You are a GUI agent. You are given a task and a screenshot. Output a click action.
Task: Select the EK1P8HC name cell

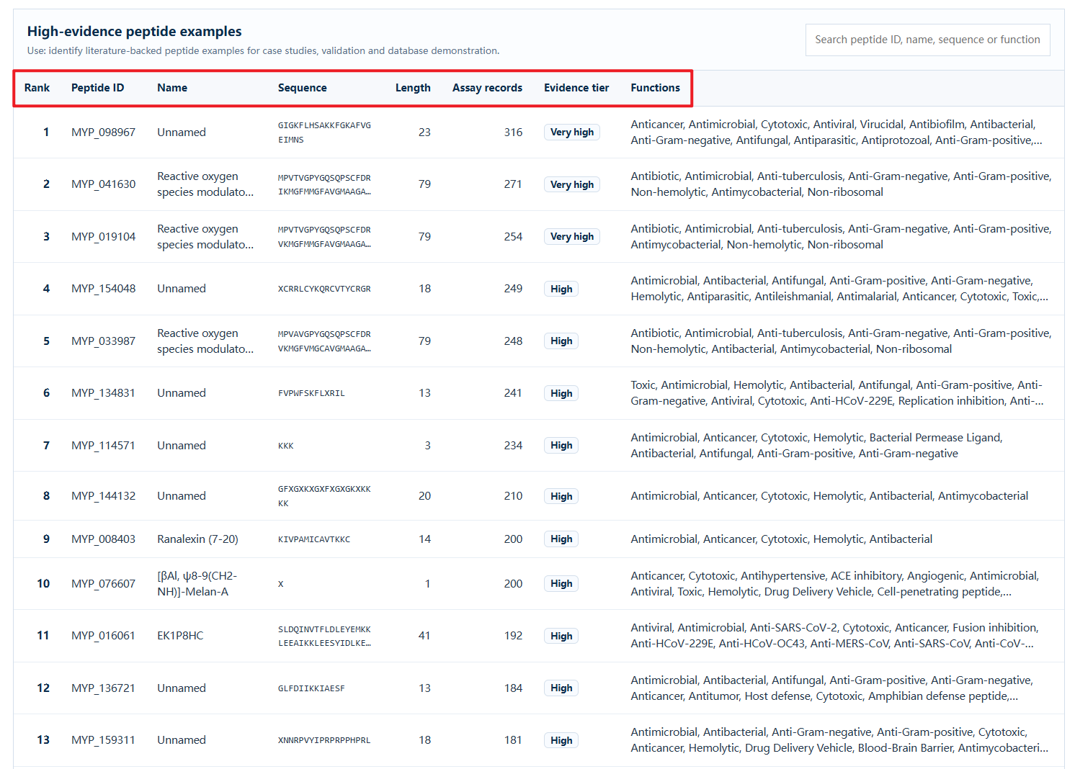180,636
